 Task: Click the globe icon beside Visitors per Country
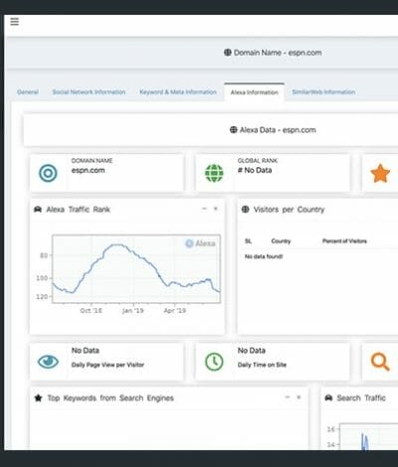coord(245,210)
